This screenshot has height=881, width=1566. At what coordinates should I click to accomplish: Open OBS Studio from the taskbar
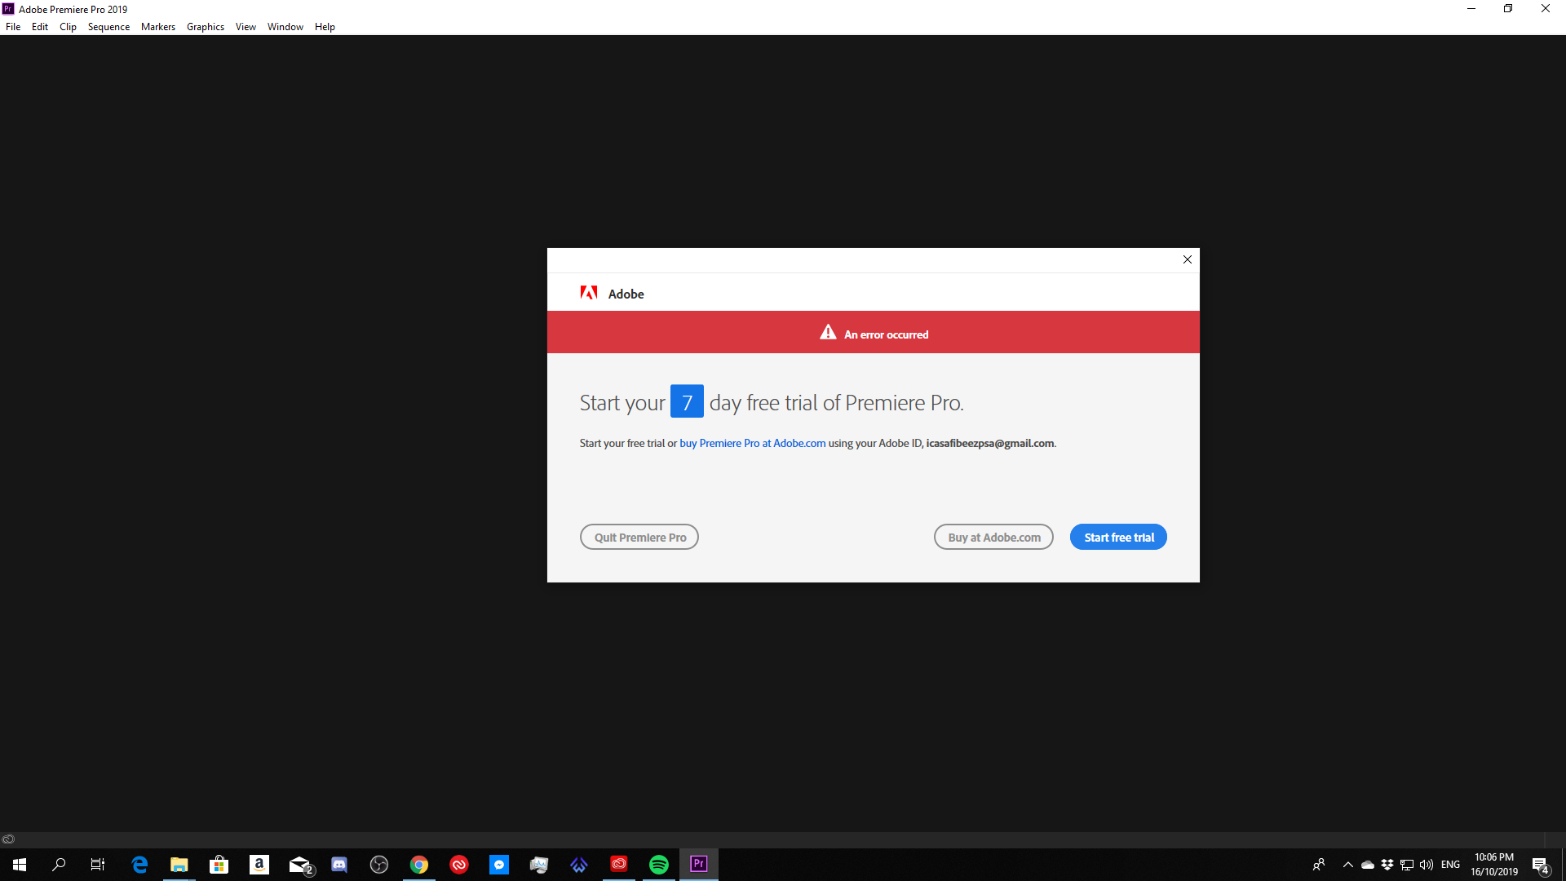(379, 865)
